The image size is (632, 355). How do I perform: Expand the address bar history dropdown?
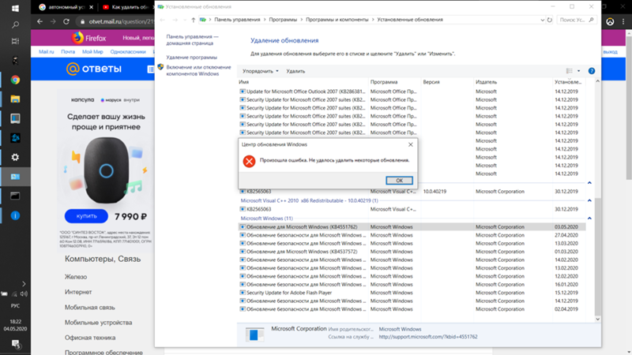tap(542, 20)
